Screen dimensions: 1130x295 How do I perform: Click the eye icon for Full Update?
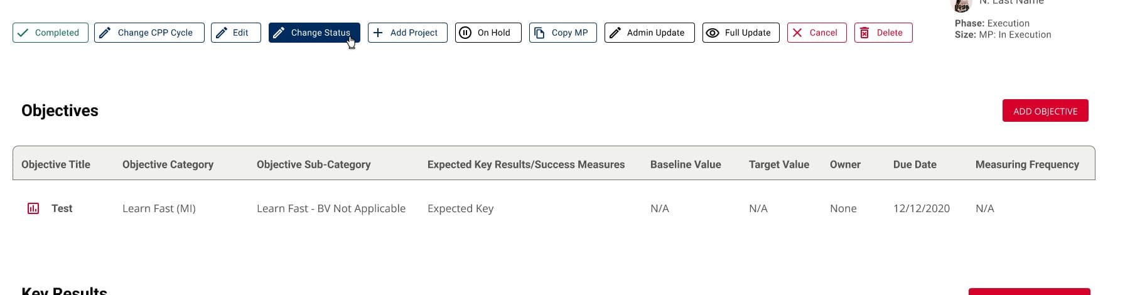(713, 33)
